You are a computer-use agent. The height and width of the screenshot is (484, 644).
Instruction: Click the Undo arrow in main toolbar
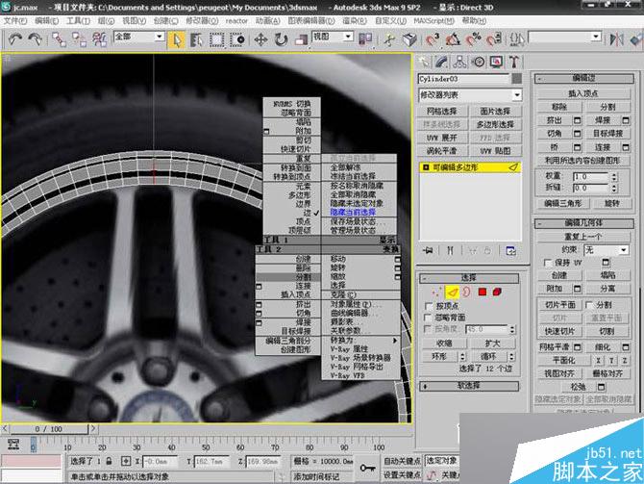[14, 39]
